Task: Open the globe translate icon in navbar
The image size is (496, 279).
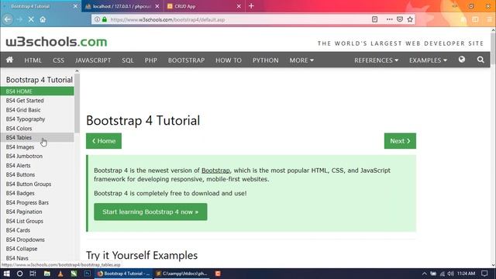Action: click(x=462, y=60)
